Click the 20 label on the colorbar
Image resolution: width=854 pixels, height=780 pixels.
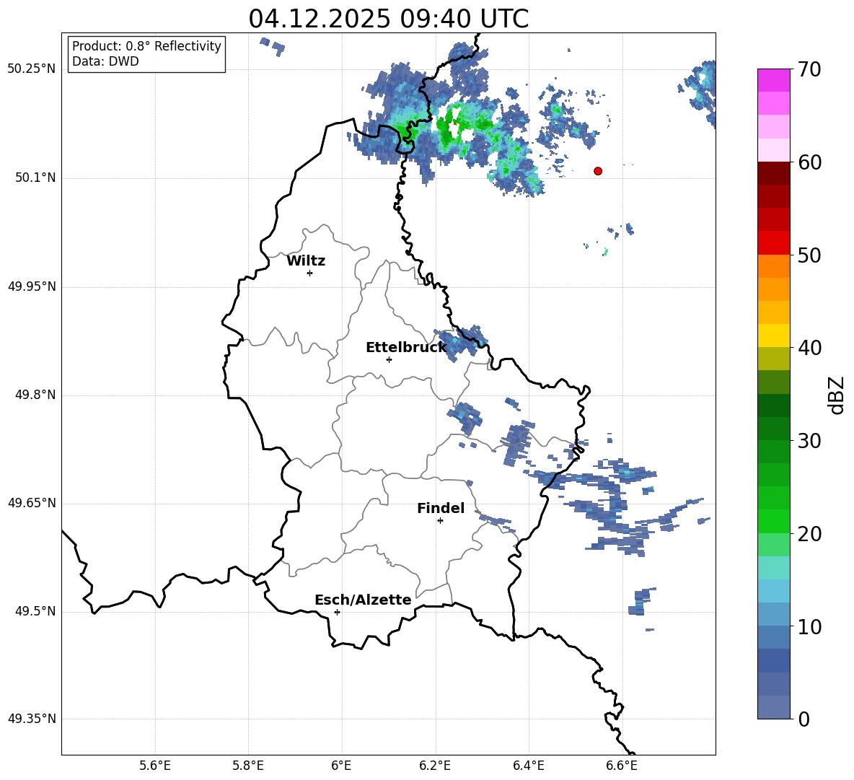pyautogui.click(x=809, y=534)
